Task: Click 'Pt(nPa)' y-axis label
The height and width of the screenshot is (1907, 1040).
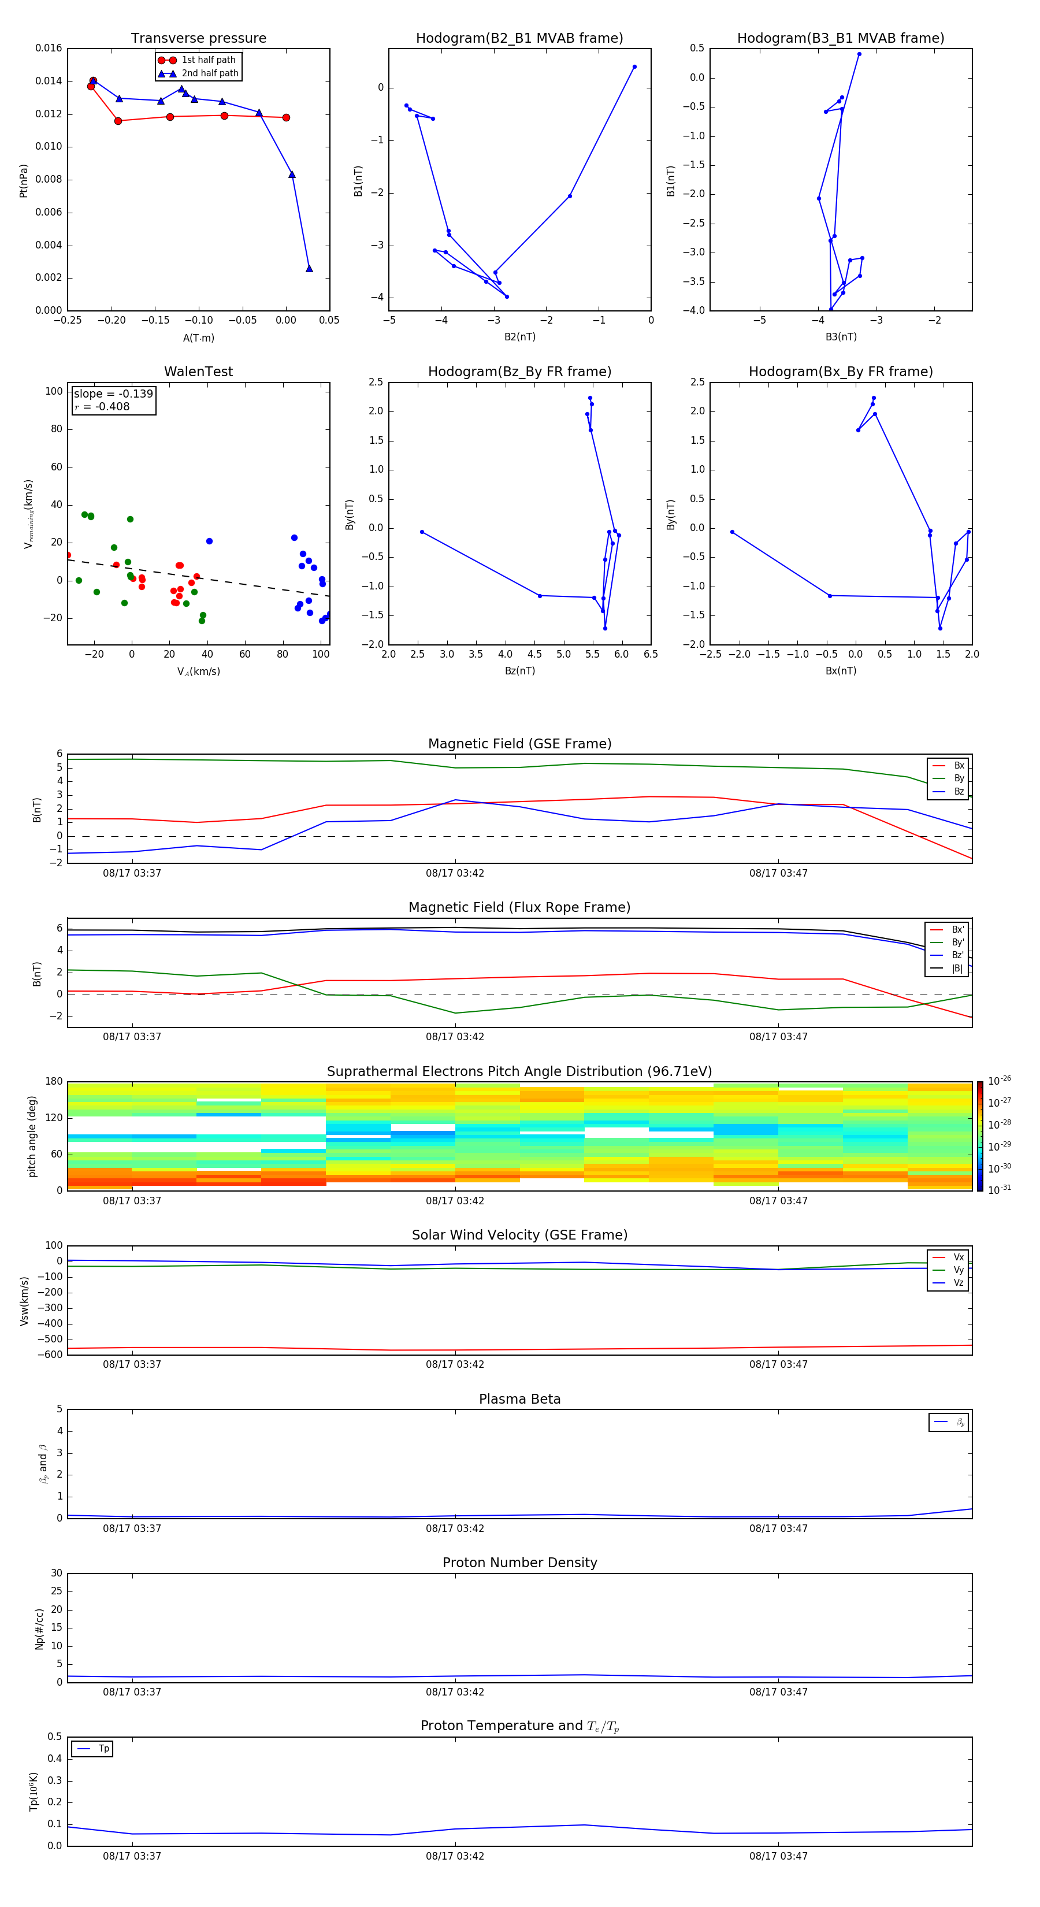Action: click(24, 181)
